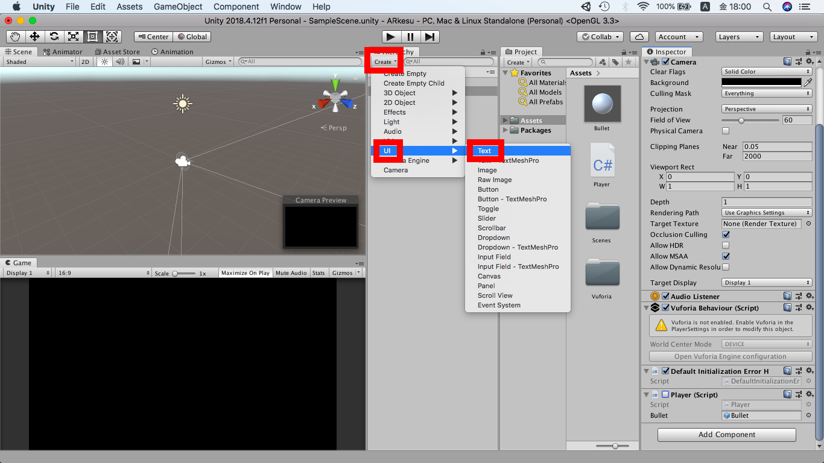Toggle scene audio speaker icon
Screen dimensions: 824x463
click(119, 61)
